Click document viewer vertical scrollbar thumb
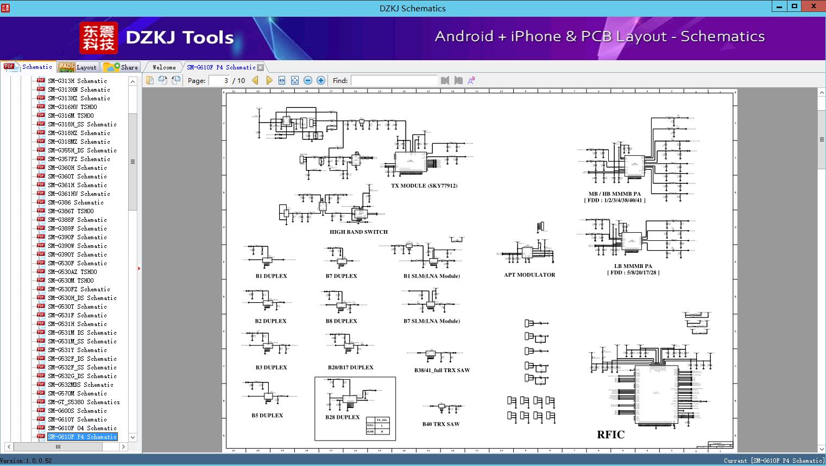 pos(822,139)
